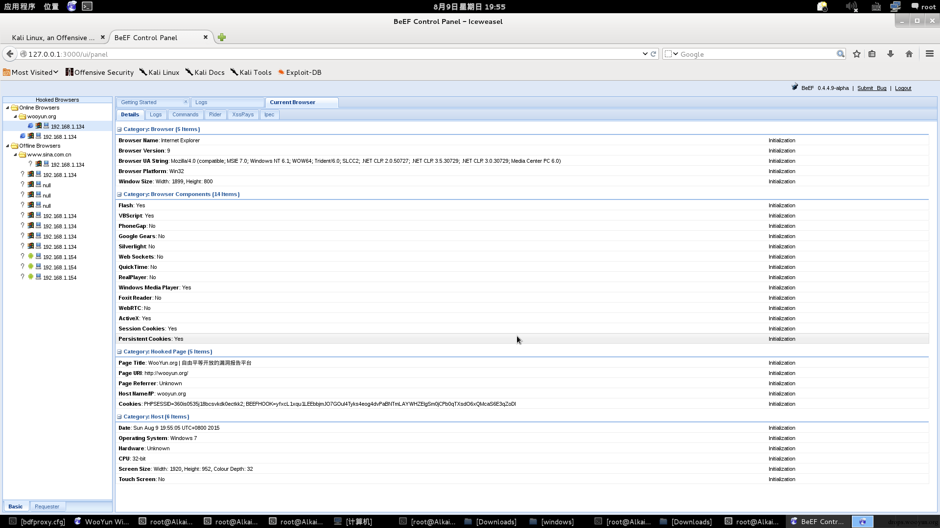
Task: Open the Logs sub-tab under Current Browser
Action: tap(156, 114)
